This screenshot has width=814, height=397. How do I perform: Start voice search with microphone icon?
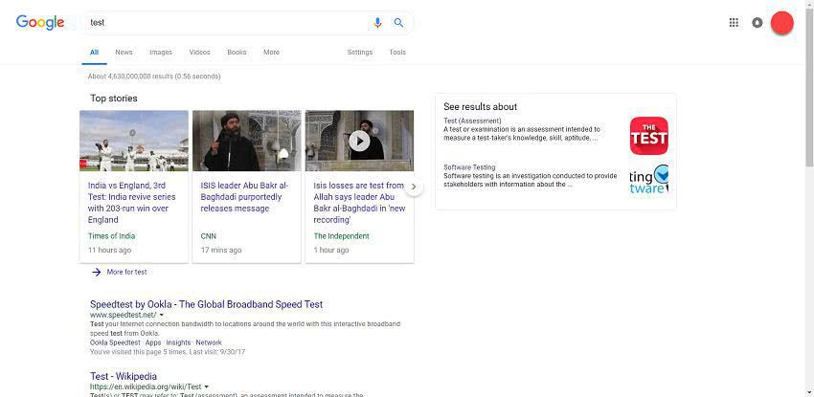pos(377,23)
